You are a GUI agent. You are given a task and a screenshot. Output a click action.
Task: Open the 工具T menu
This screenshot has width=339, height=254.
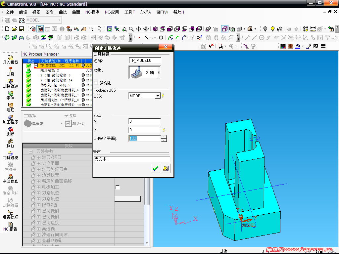click(130, 12)
